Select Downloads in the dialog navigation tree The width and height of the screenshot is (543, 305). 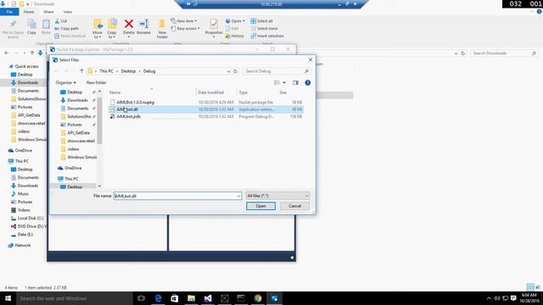point(77,100)
